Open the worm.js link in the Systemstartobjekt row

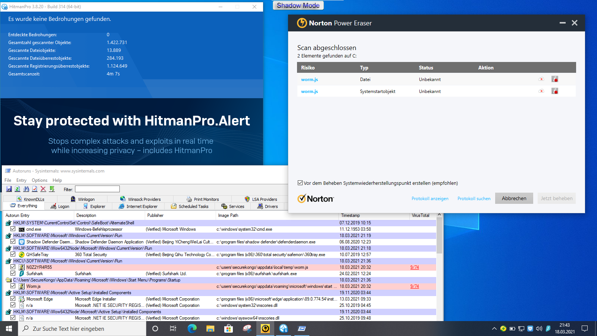(x=309, y=91)
